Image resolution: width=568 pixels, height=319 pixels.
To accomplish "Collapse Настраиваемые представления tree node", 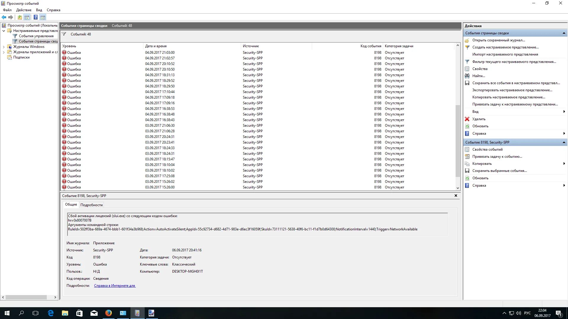I will tap(4, 31).
